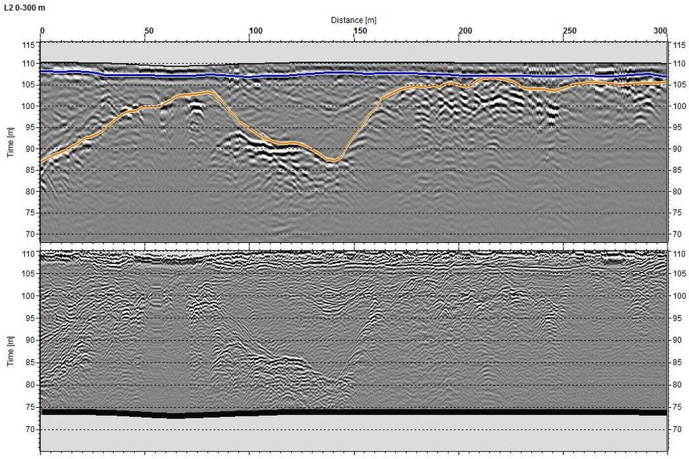Click 100 on lower panel's left axis
The image size is (689, 459).
pos(28,295)
